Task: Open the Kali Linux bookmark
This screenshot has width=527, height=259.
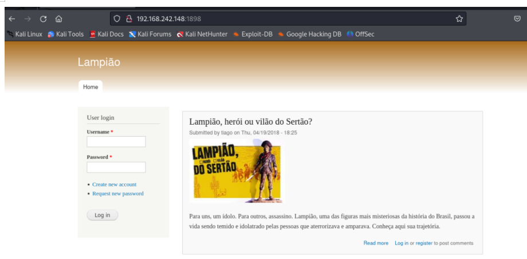Action: (x=25, y=34)
